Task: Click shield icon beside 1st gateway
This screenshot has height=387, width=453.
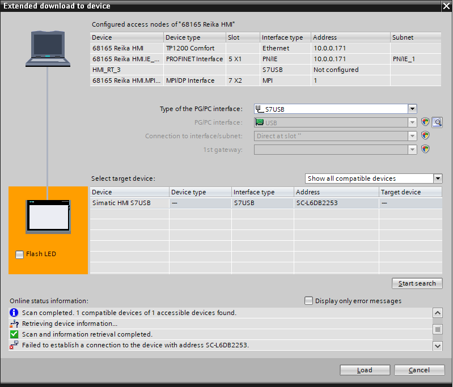Action: (x=425, y=149)
